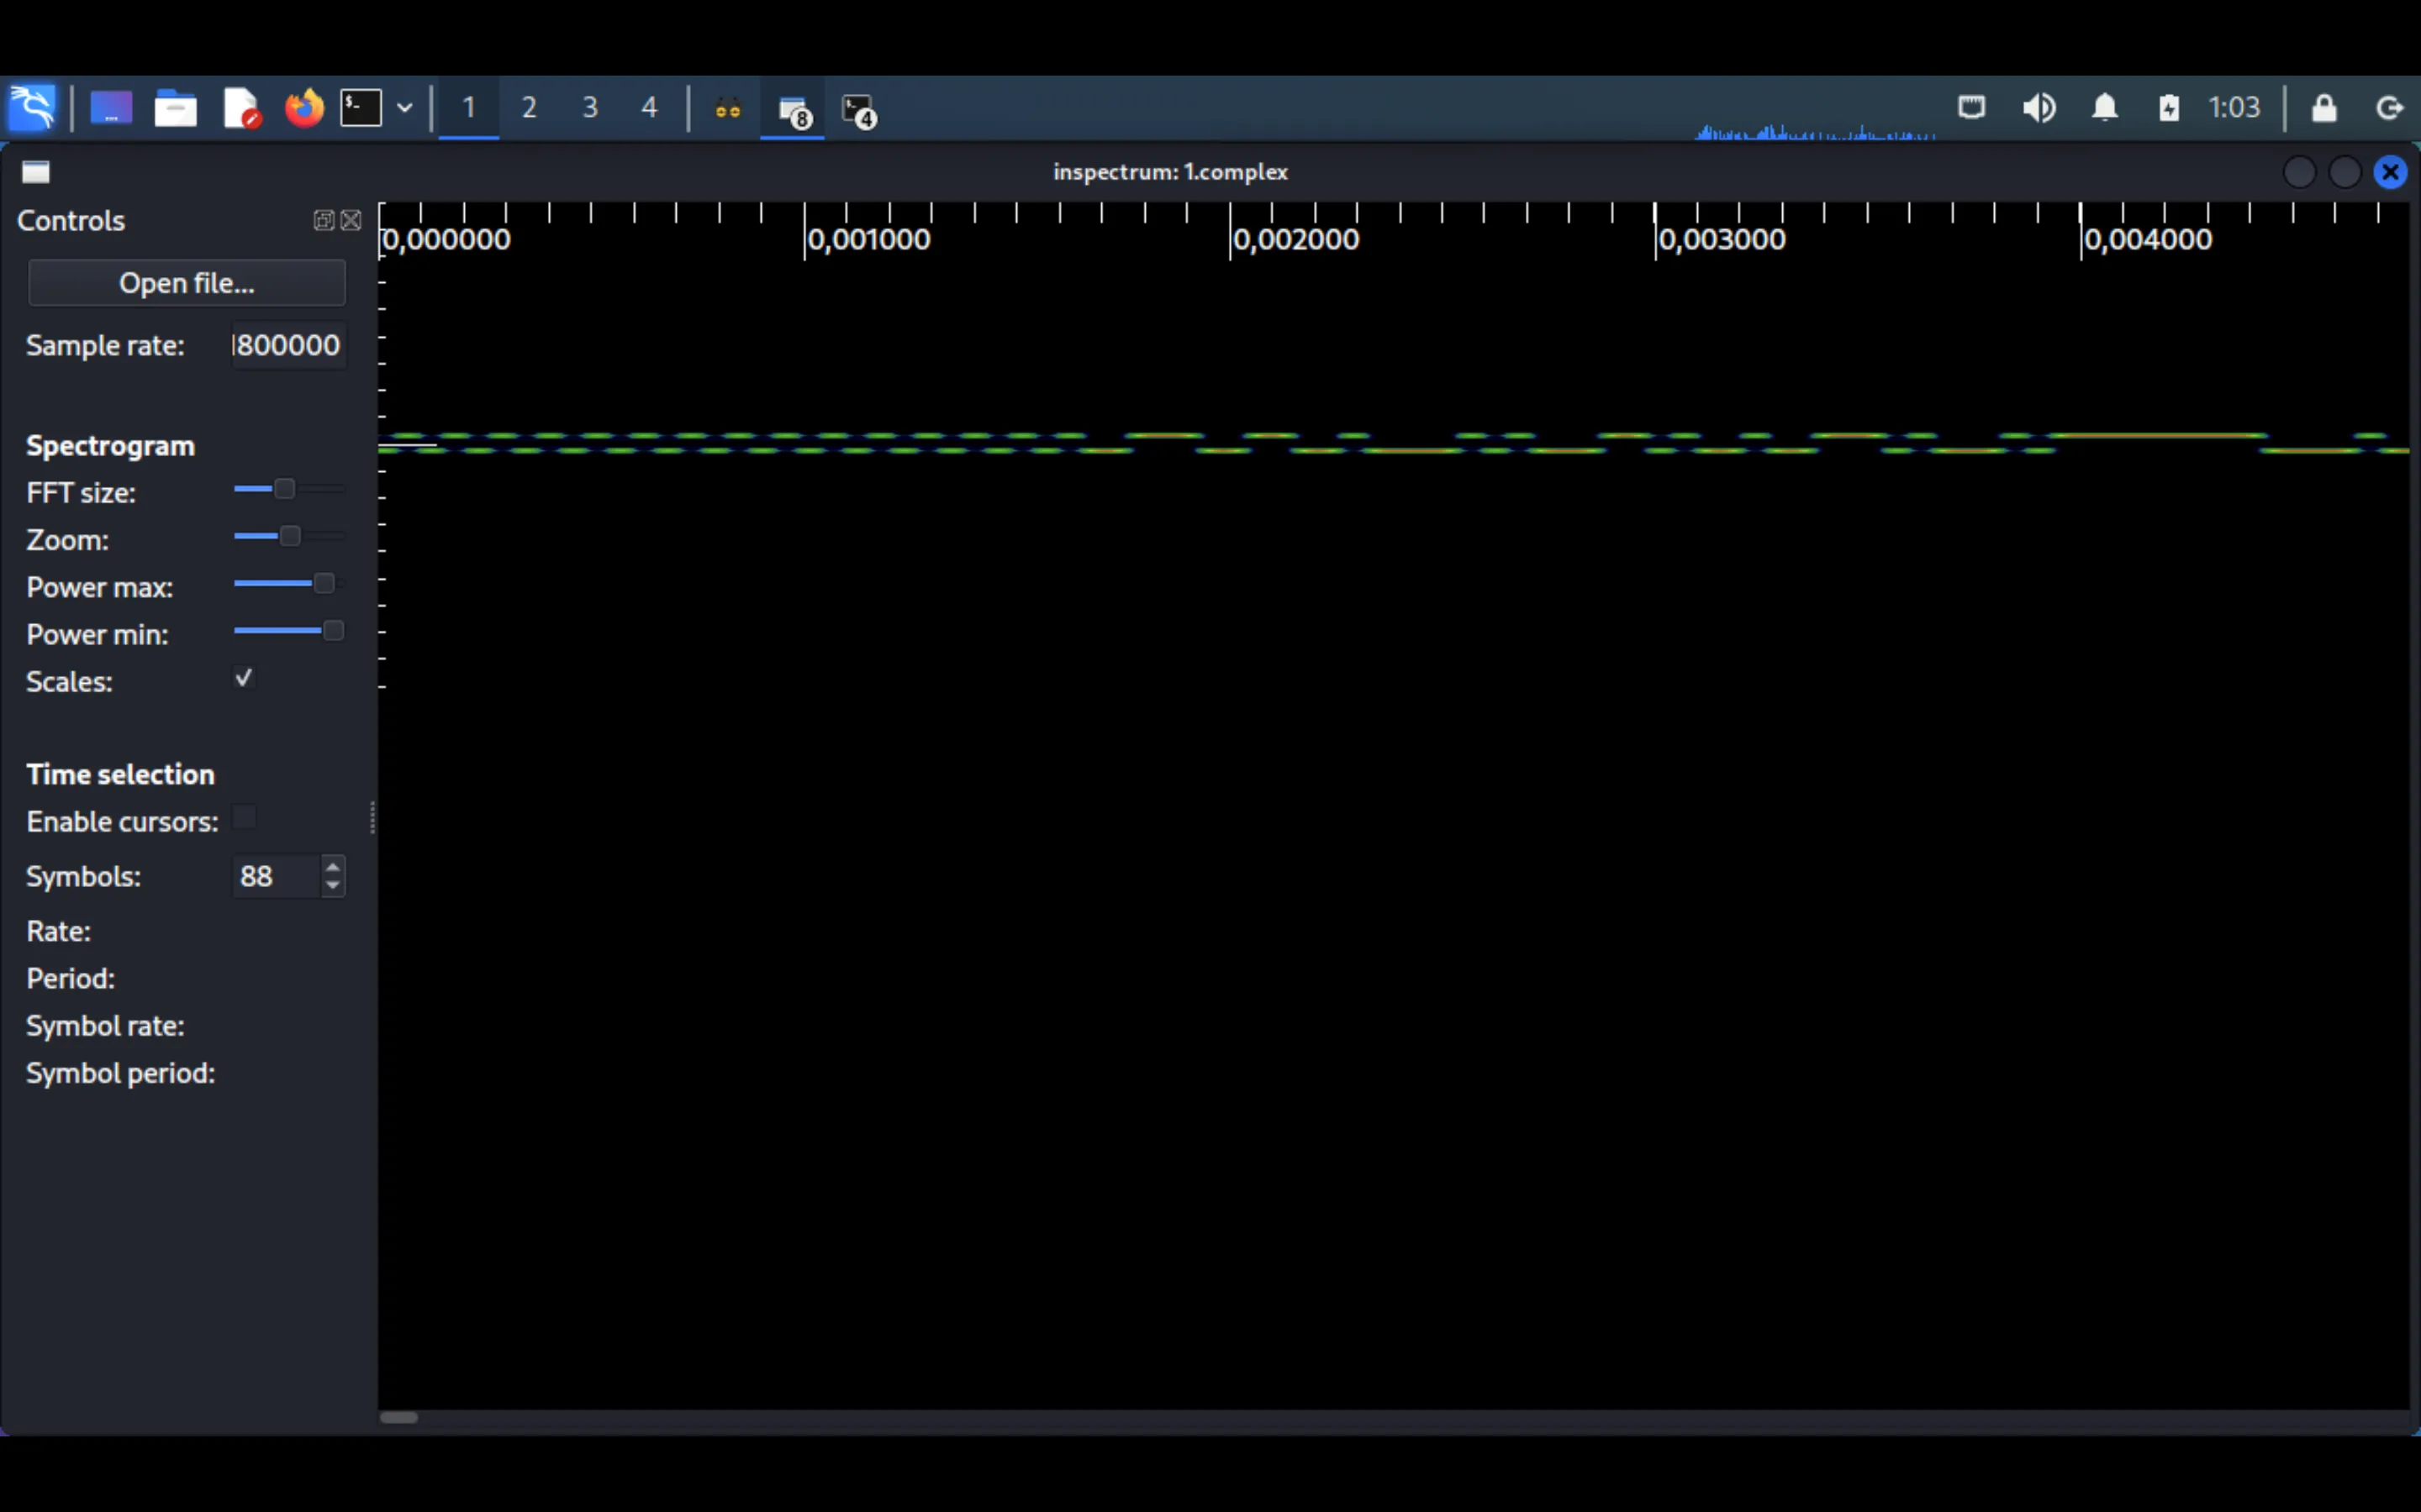2421x1512 pixels.
Task: Open the window group with badge 8
Action: pyautogui.click(x=794, y=110)
